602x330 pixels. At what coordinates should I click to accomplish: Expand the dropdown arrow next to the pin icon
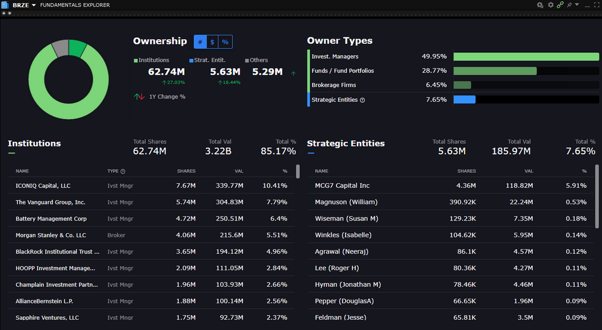[x=577, y=5]
